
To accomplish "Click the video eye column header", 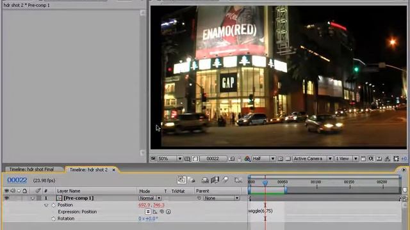I will (6, 191).
